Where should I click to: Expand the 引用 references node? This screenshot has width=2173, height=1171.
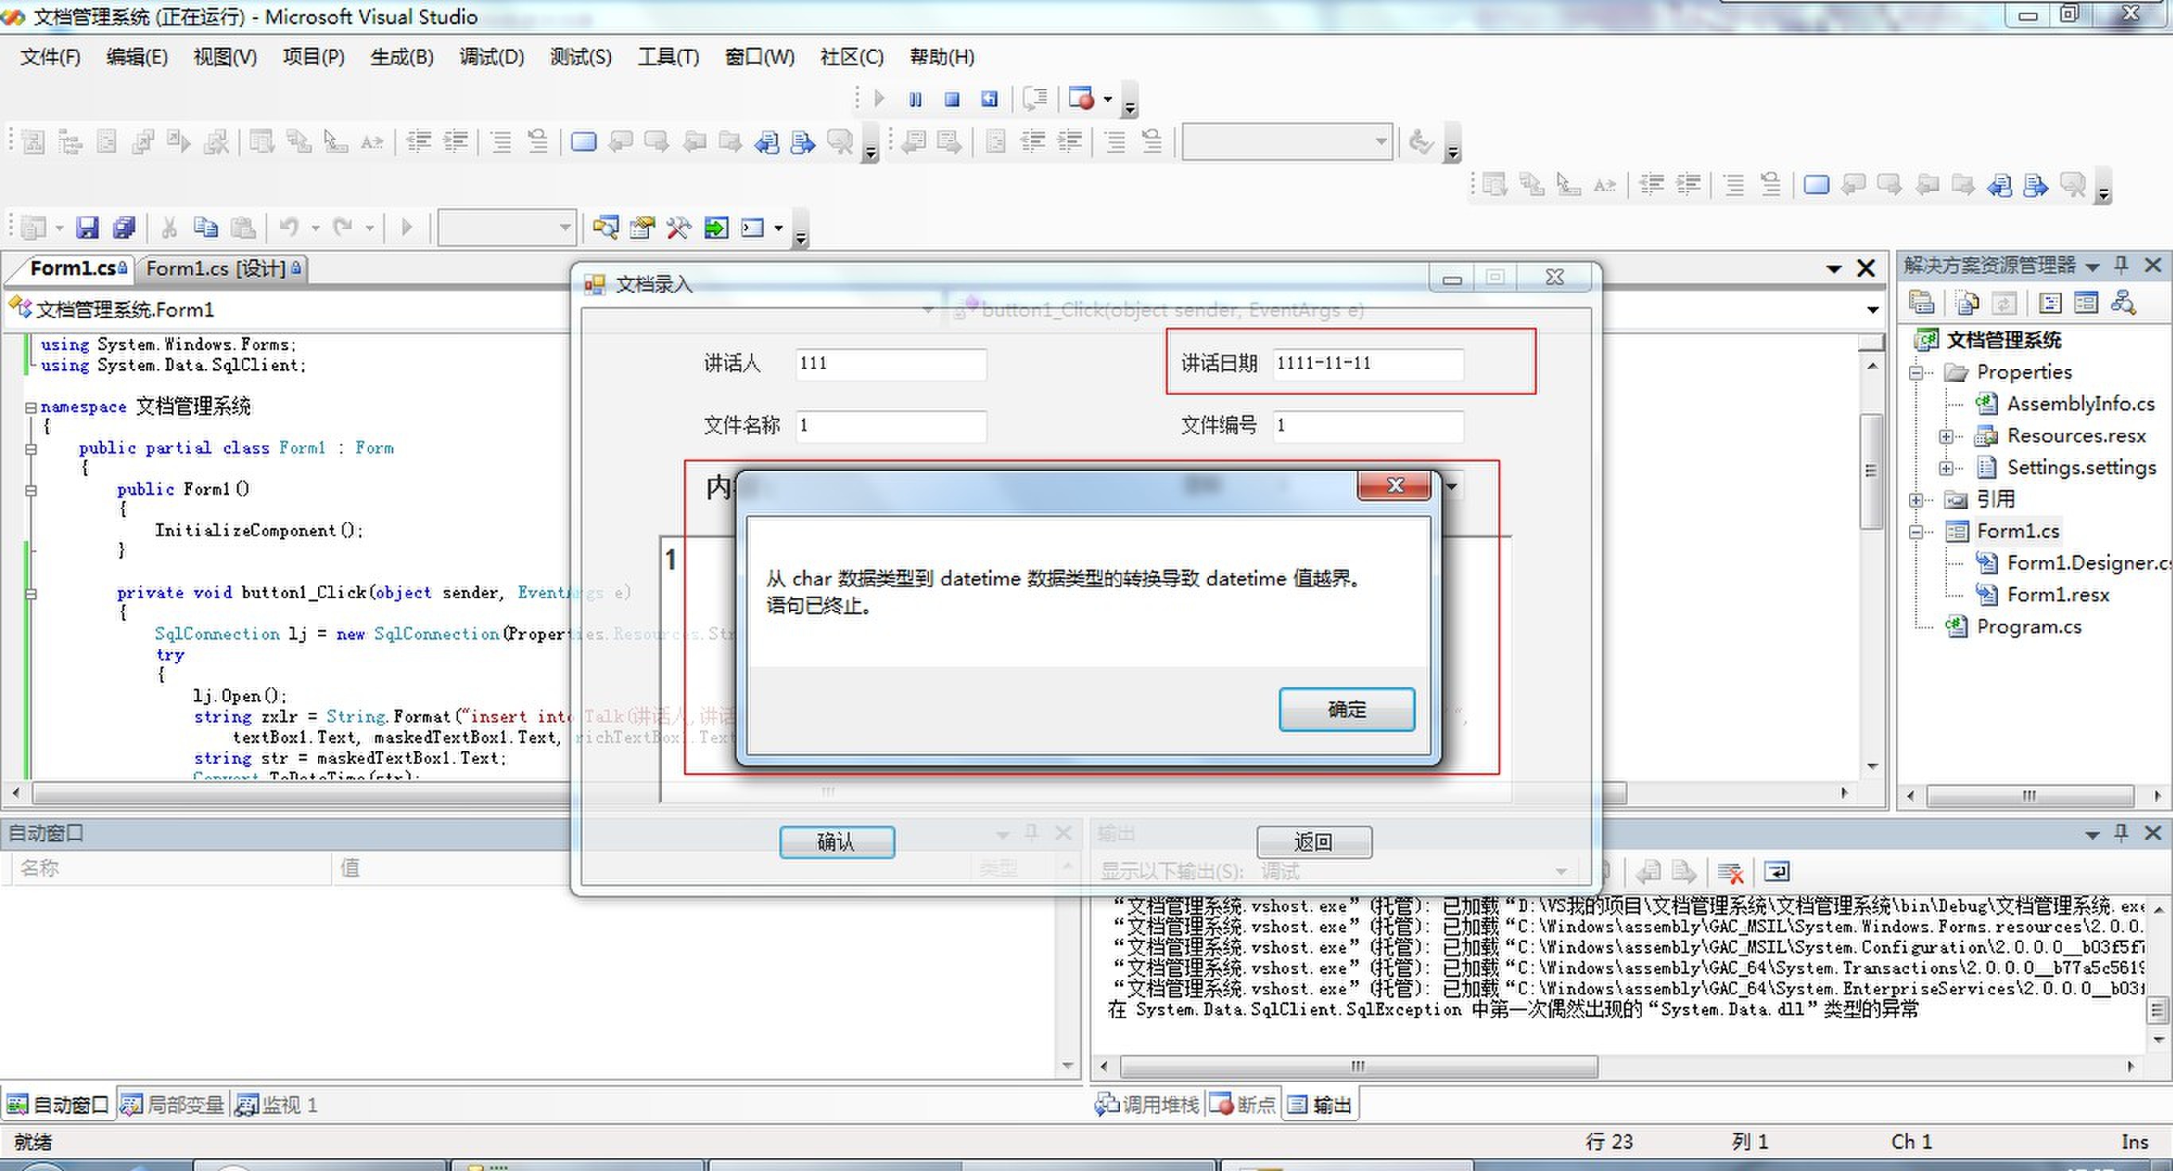(x=1917, y=500)
